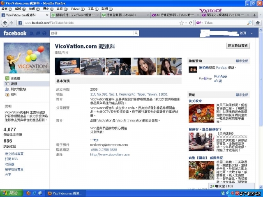Screen dimensions: 263x197
Task: Open the 書籤 (B) menu
Action: (x=62, y=9)
